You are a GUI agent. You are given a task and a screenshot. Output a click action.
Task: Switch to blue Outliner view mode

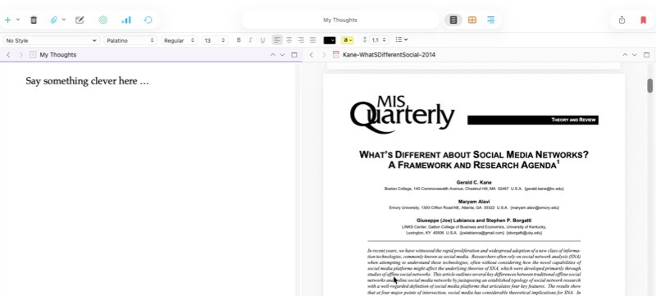click(490, 20)
